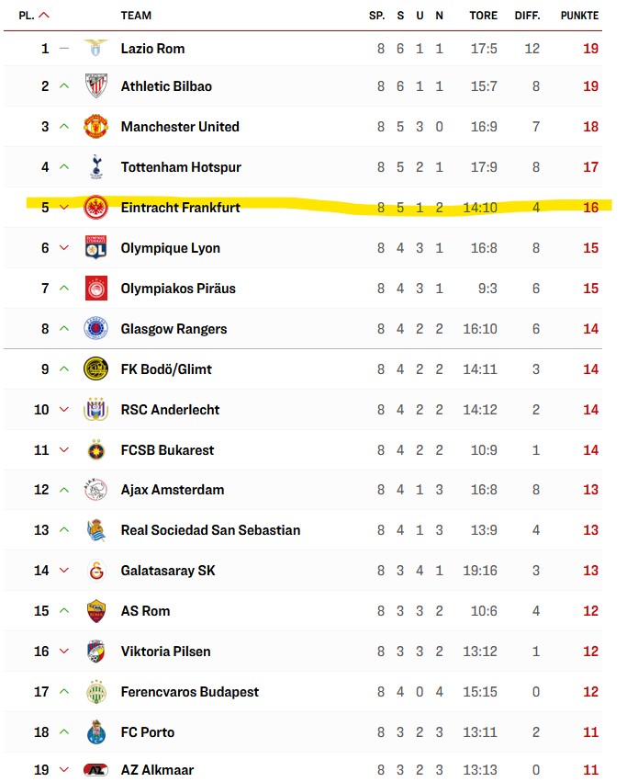
Task: Click the AS Rom club crest
Action: point(95,611)
